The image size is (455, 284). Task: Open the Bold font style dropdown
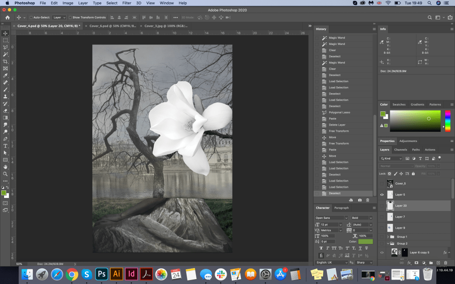(x=362, y=218)
